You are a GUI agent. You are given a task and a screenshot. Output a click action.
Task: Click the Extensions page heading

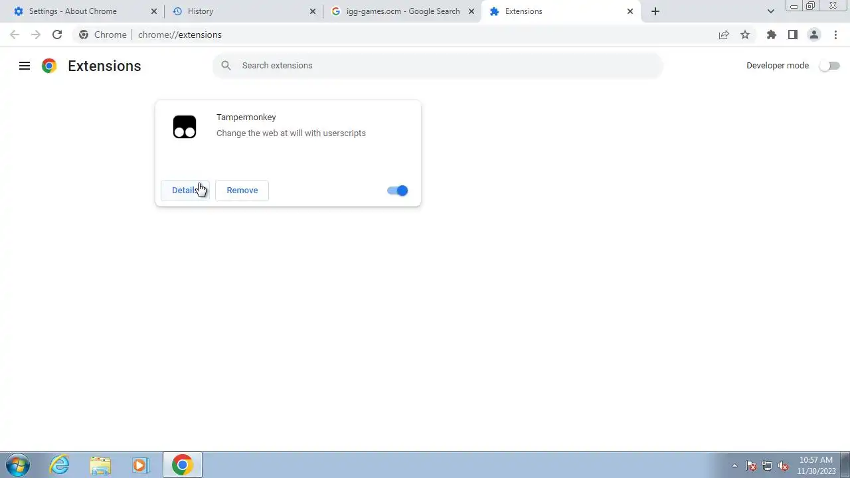click(104, 66)
